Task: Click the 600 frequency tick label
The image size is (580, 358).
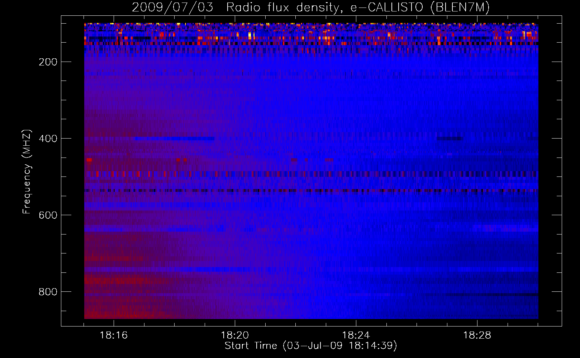Action: (x=48, y=215)
